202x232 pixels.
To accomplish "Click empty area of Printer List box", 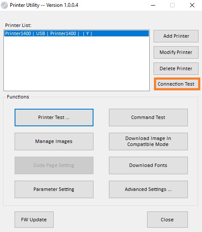I will coord(76,64).
